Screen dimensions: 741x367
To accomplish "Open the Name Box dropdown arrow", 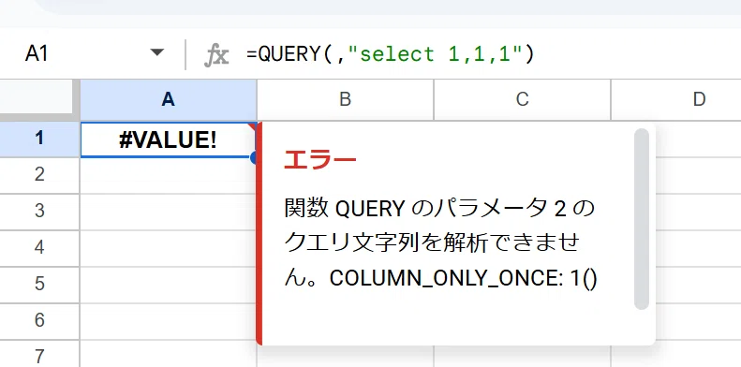I will point(156,53).
